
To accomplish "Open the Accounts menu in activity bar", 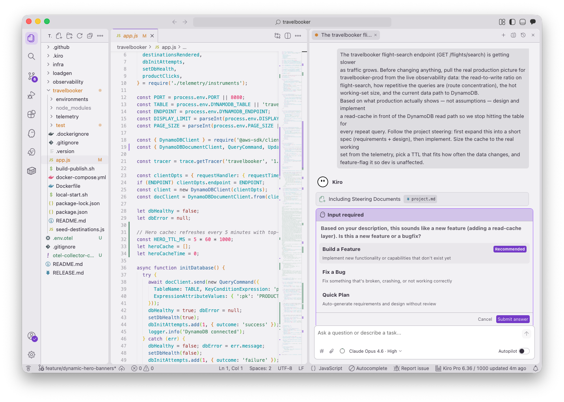I will [x=32, y=336].
